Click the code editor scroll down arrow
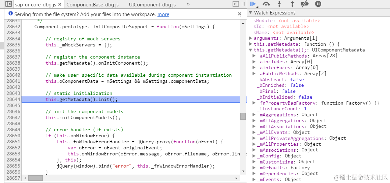This screenshot has height=183, width=390. [x=243, y=171]
